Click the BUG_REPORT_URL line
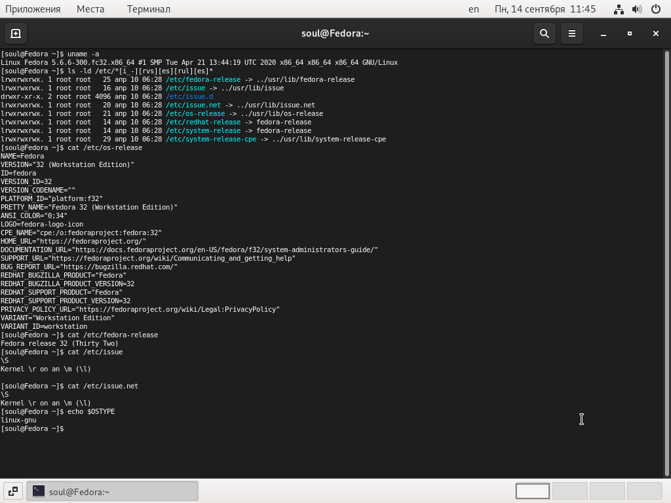This screenshot has height=503, width=671. [x=89, y=267]
